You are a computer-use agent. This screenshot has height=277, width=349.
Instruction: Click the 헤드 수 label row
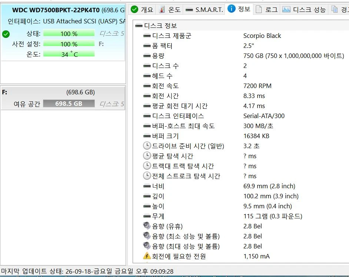click(162, 76)
